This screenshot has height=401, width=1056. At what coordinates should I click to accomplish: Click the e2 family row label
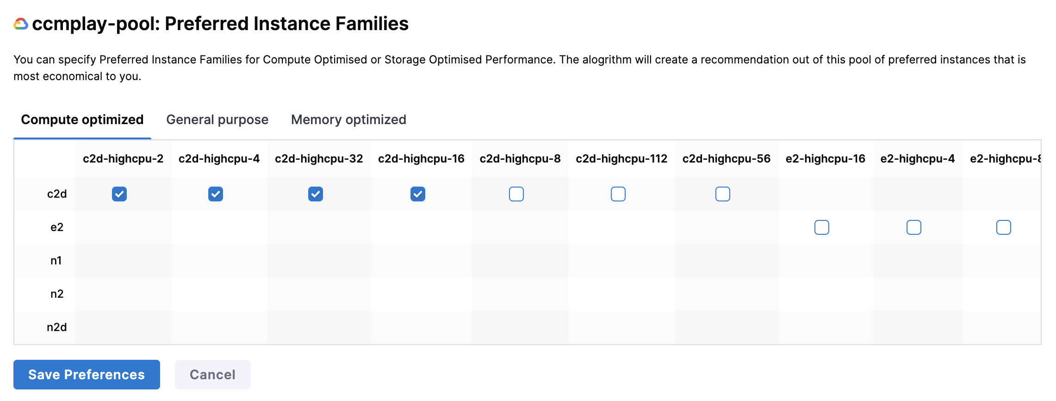57,227
